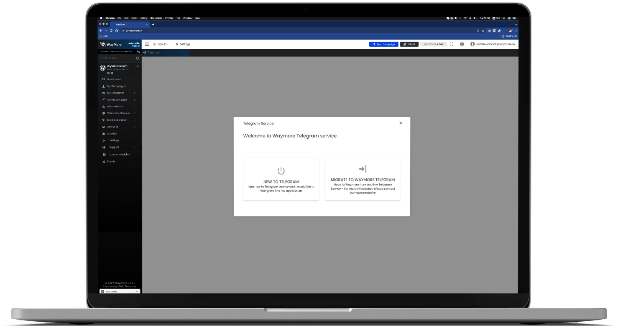The width and height of the screenshot is (618, 330).
Task: Click the hamburger menu icon in the top bar
Action: pos(147,44)
